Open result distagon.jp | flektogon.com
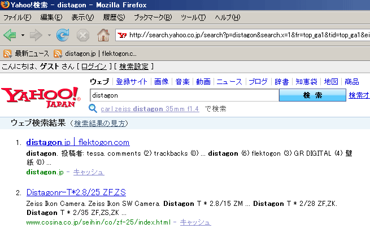 pos(78,142)
